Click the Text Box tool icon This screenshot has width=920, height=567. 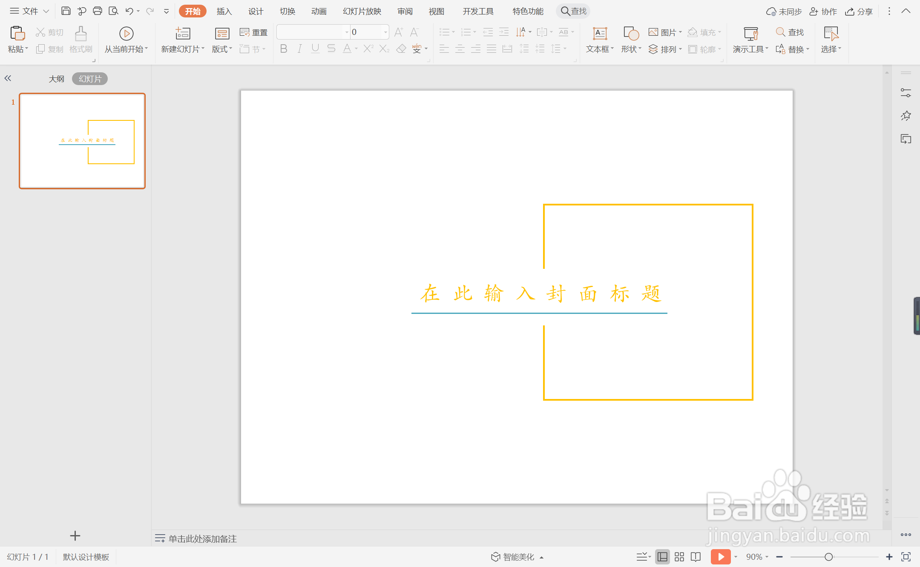tap(600, 34)
